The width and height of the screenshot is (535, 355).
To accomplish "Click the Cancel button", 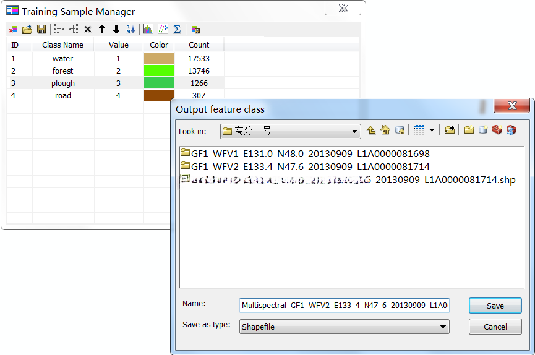I will click(495, 327).
